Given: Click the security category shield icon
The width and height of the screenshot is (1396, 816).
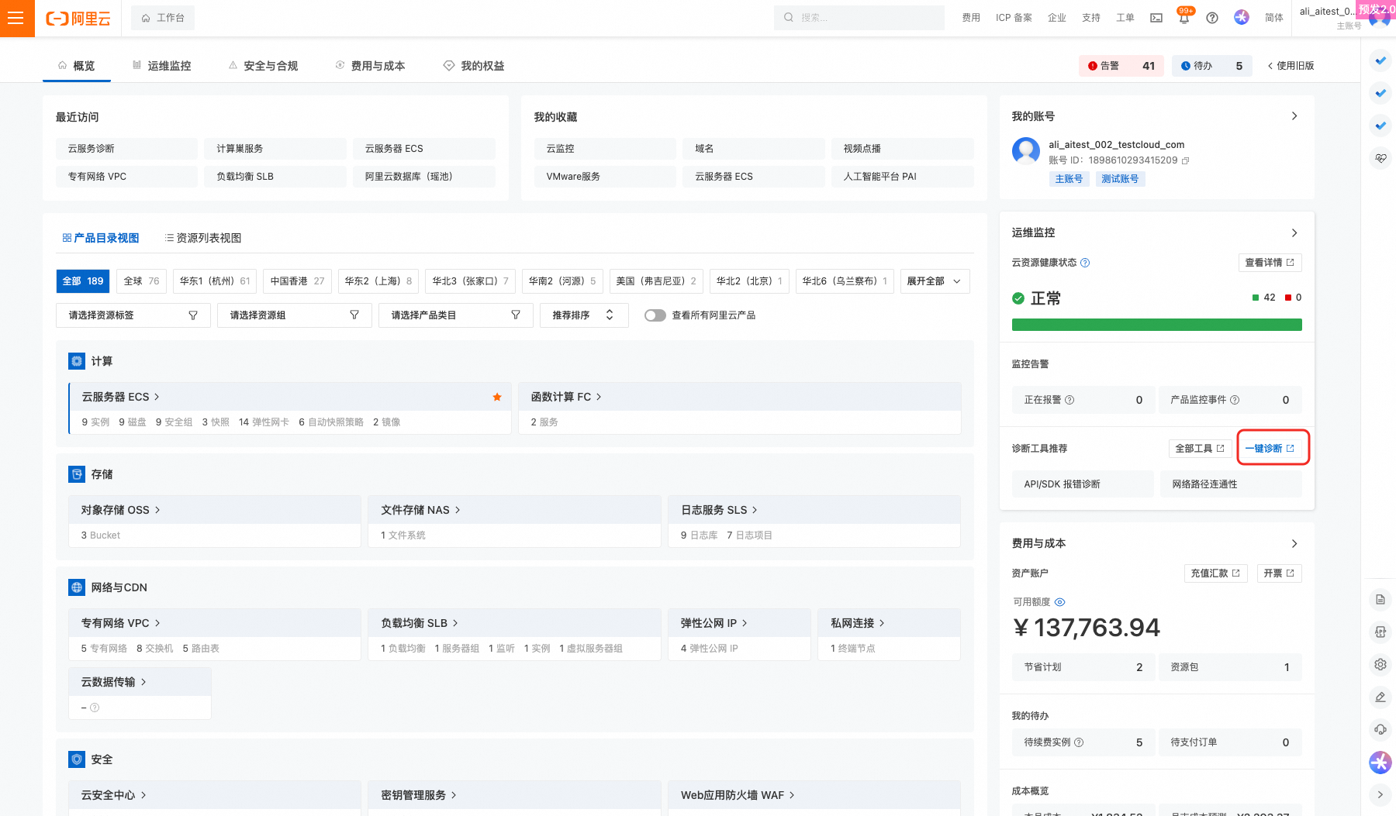Looking at the screenshot, I should 77,759.
